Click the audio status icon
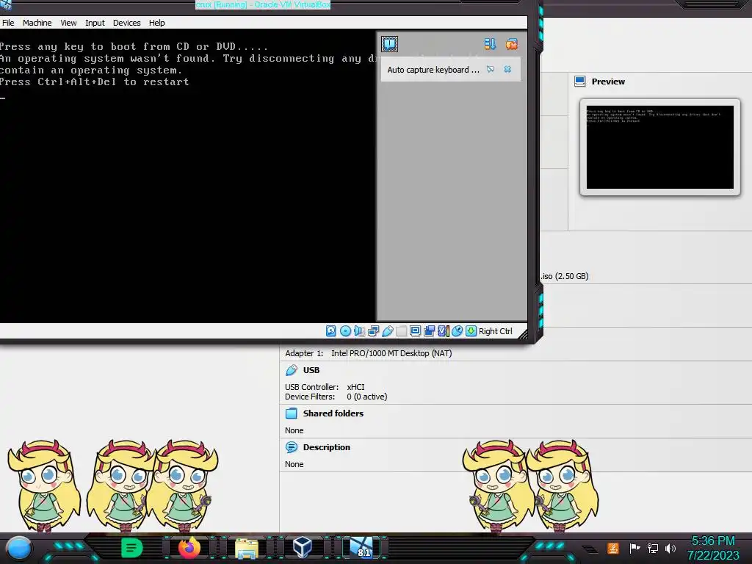The height and width of the screenshot is (564, 752). coord(359,331)
